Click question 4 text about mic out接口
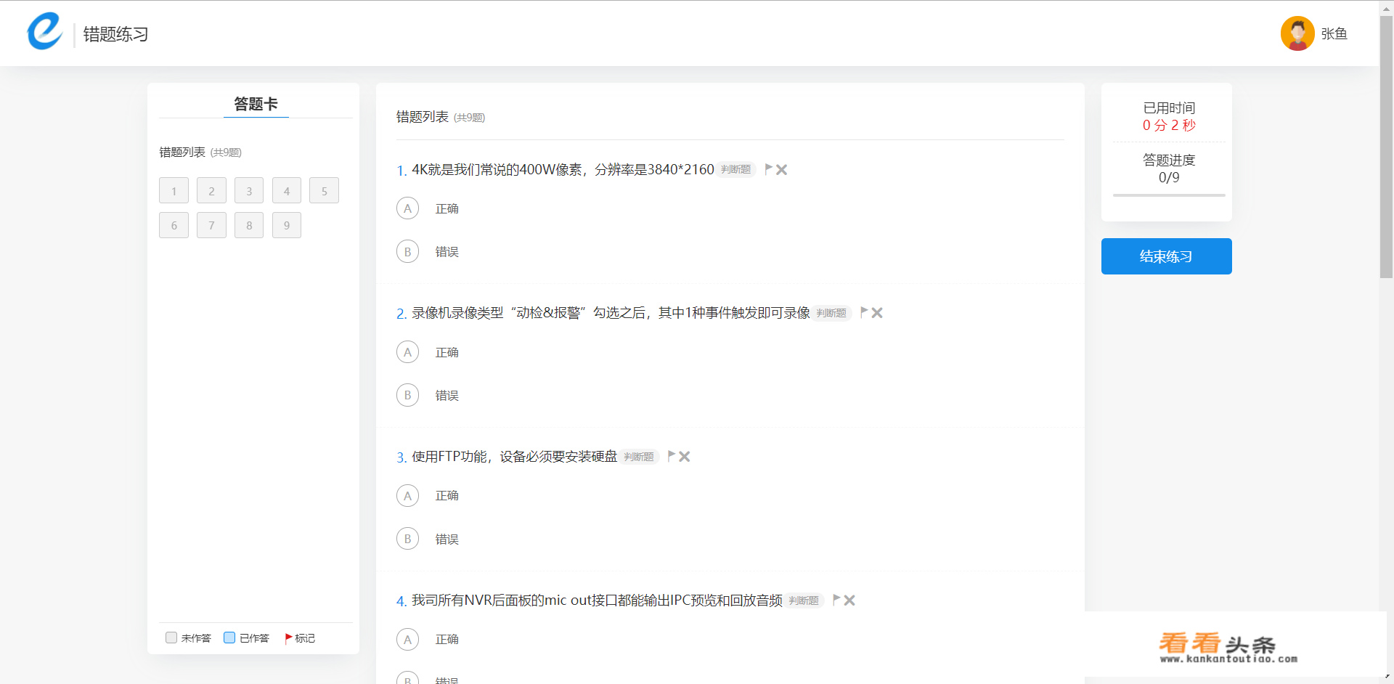This screenshot has width=1394, height=684. click(597, 600)
